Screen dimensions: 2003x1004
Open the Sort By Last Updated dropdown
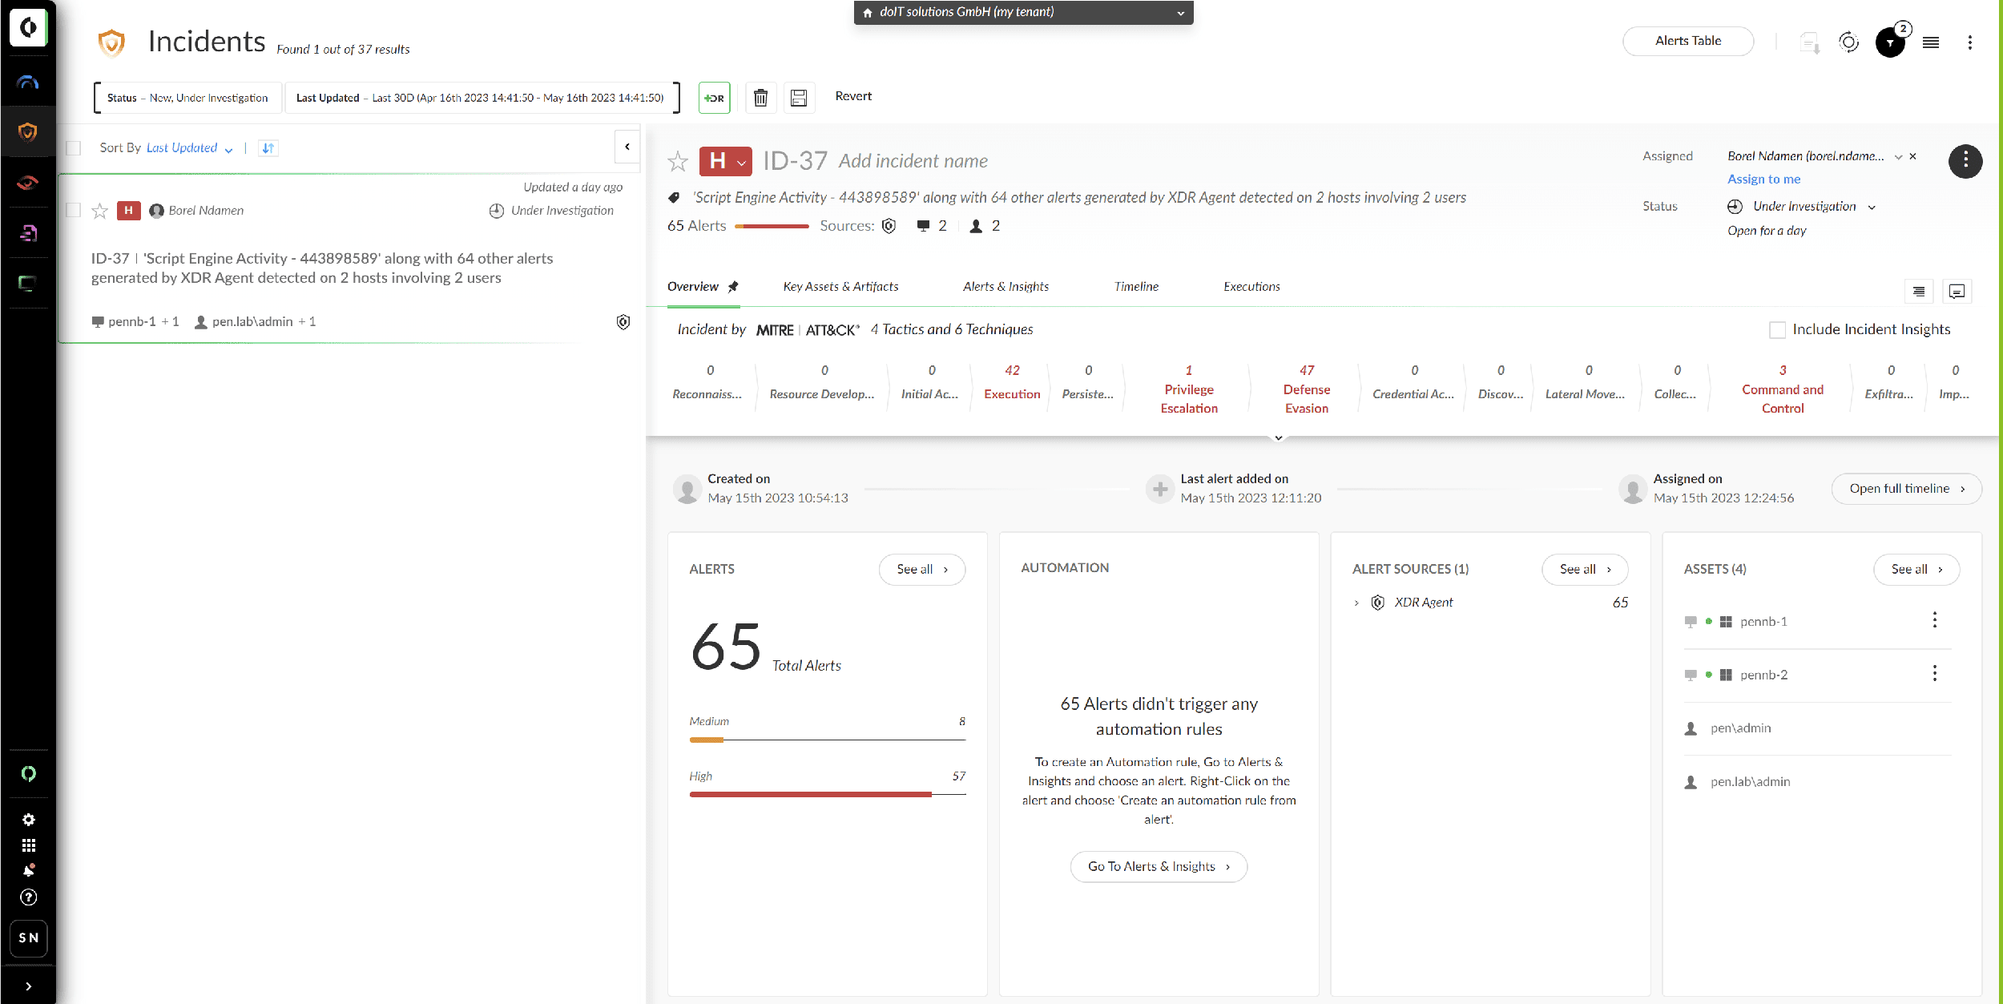point(190,148)
